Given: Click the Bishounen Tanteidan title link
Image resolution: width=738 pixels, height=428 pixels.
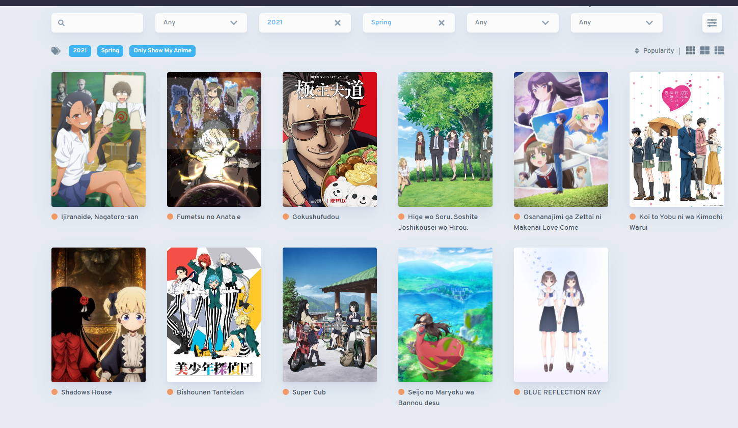Looking at the screenshot, I should [x=210, y=392].
